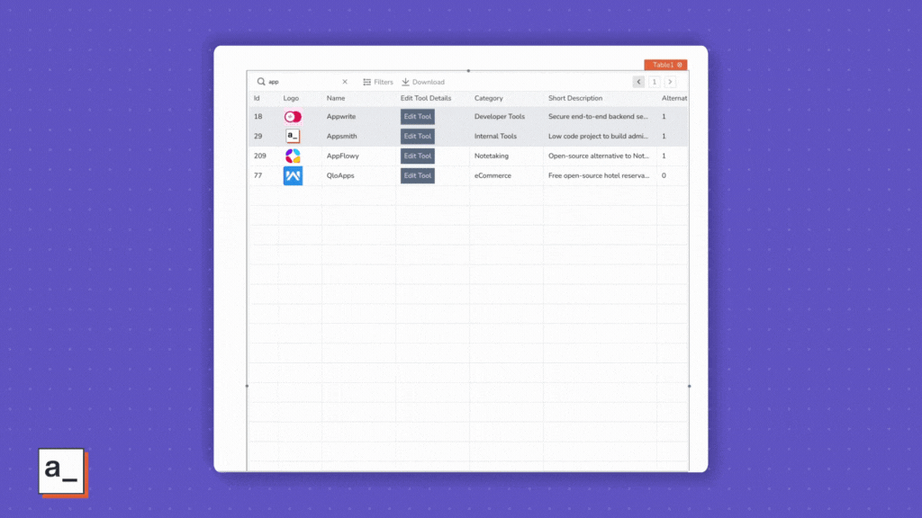Download the table data
This screenshot has height=518, width=922.
[x=423, y=82]
